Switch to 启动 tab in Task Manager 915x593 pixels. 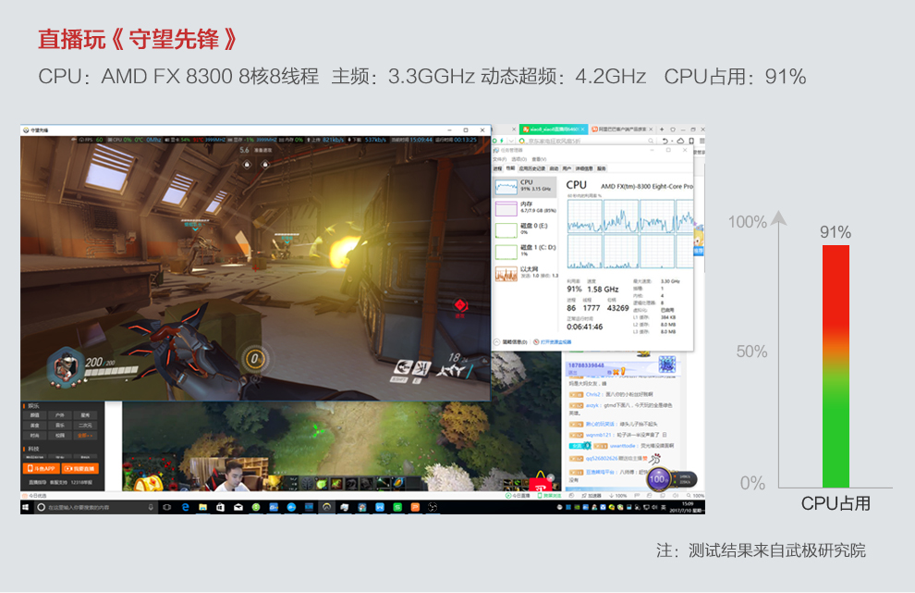554,169
